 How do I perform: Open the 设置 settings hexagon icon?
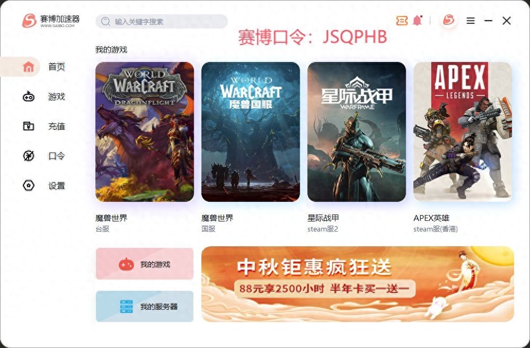coord(29,185)
